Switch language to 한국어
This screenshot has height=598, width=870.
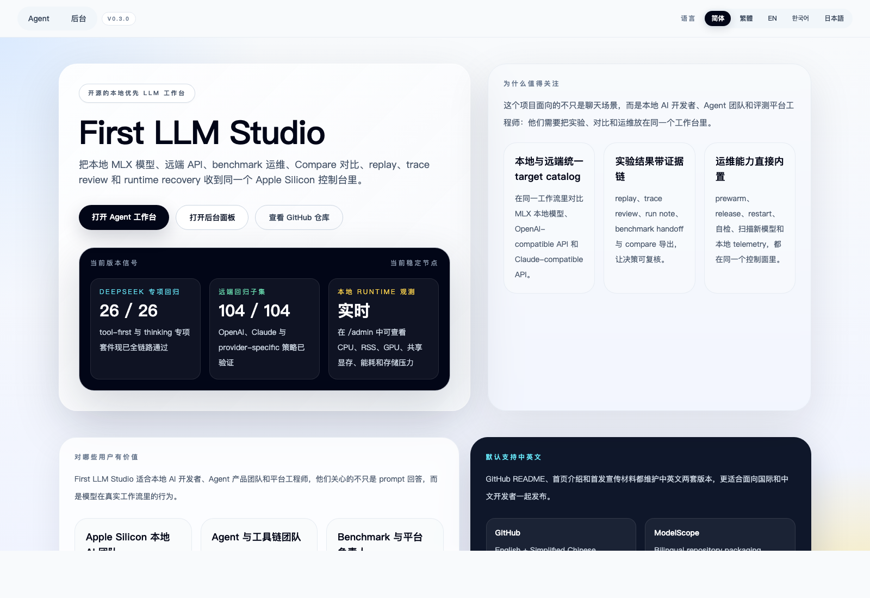tap(800, 18)
